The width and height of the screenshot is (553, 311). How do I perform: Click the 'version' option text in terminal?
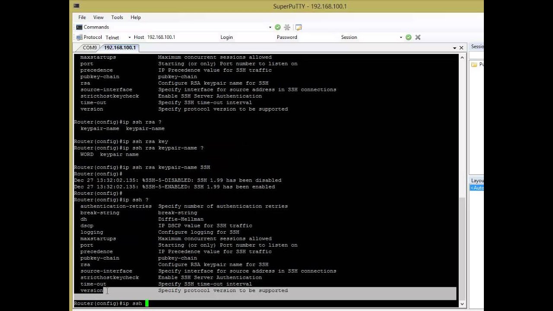click(x=92, y=290)
